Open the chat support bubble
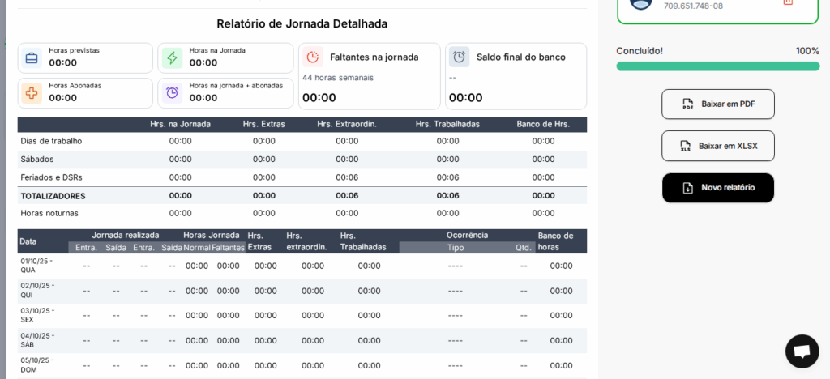The height and width of the screenshot is (379, 830). [802, 351]
